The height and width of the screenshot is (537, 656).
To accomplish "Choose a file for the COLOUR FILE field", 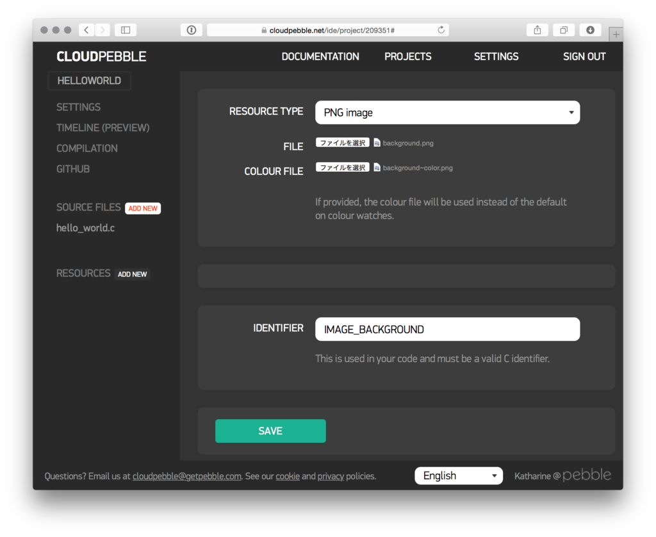I will (342, 167).
